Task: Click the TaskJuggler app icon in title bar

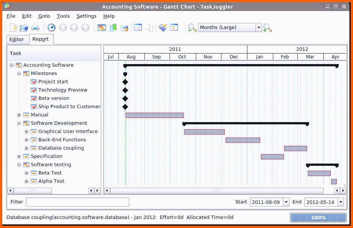Action: pyautogui.click(x=8, y=6)
